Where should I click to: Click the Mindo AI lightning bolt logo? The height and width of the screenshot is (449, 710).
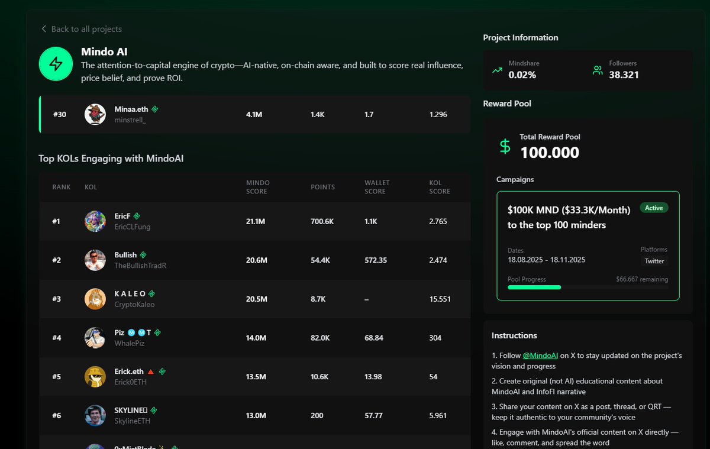click(x=56, y=64)
